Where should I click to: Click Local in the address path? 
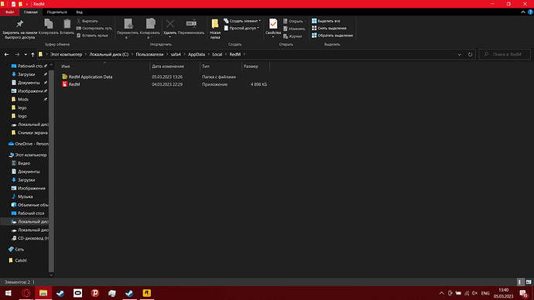pyautogui.click(x=217, y=54)
